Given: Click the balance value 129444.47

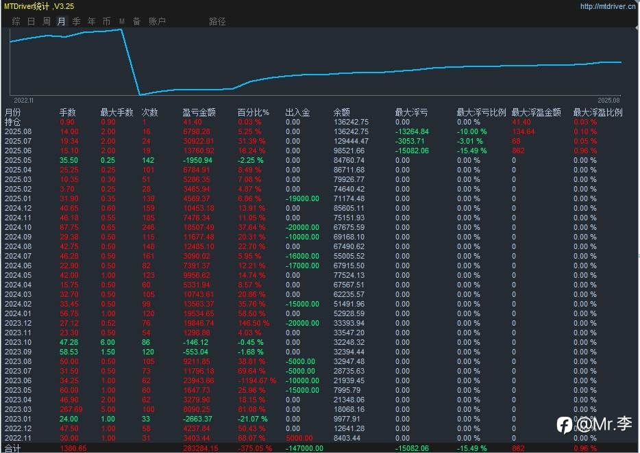Looking at the screenshot, I should pos(351,141).
